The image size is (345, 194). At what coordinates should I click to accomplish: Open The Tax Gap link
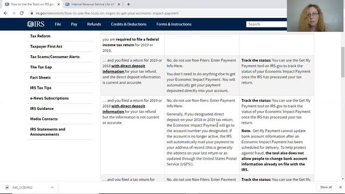tap(41, 67)
